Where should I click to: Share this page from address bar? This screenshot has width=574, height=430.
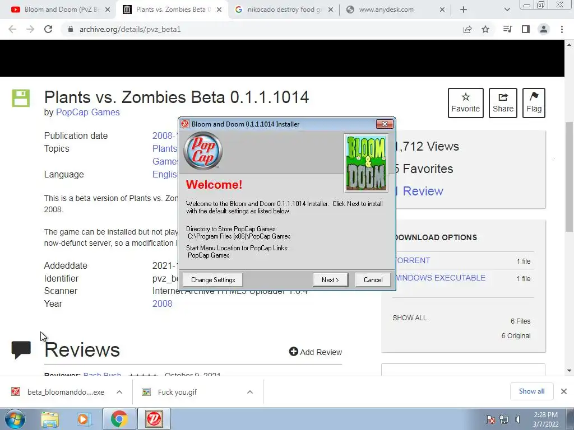tap(467, 29)
